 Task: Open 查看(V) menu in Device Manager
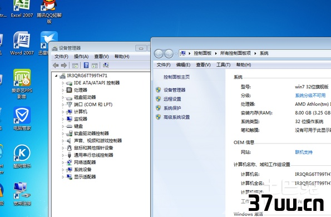tap(101, 56)
